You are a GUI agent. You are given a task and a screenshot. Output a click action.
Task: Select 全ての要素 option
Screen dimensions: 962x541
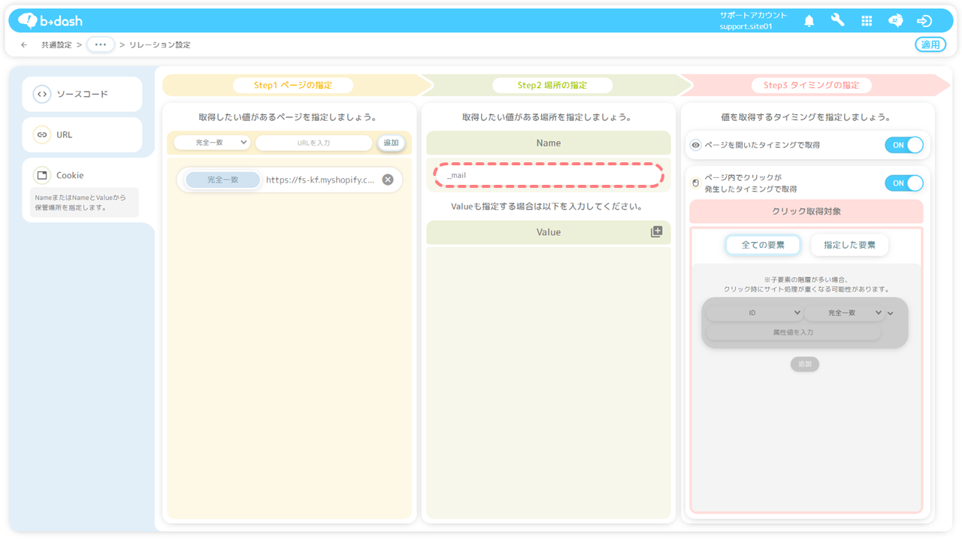coord(763,245)
